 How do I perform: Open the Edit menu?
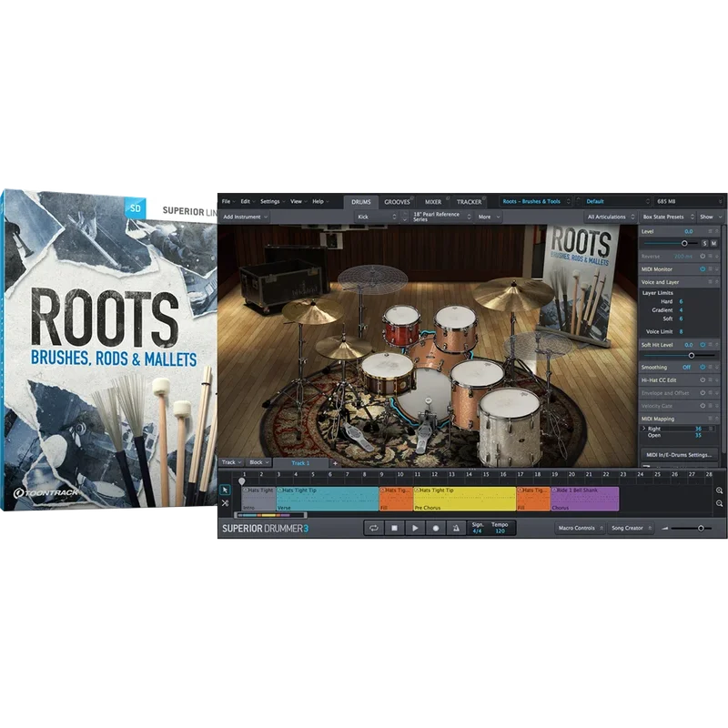pyautogui.click(x=248, y=201)
